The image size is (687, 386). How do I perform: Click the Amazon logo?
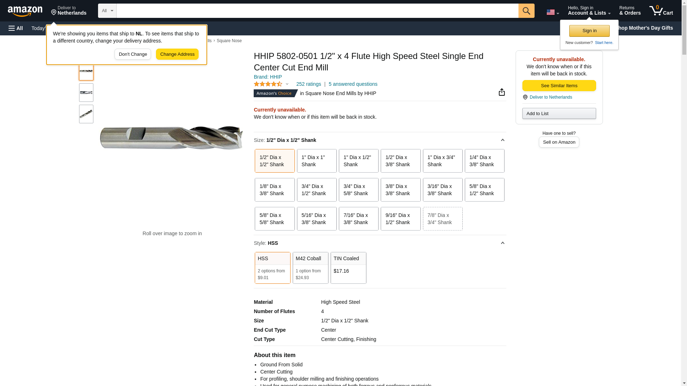25,11
